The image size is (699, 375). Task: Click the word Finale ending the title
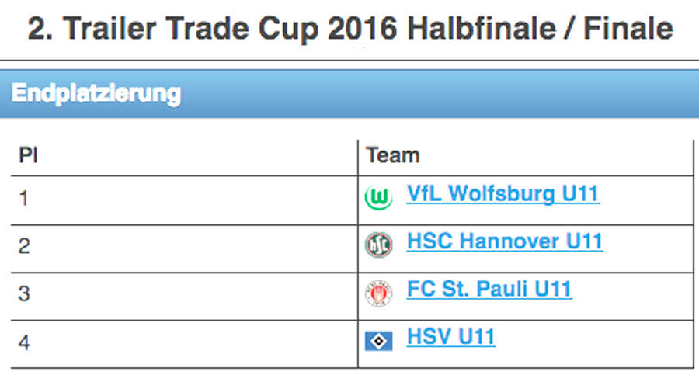tap(628, 29)
